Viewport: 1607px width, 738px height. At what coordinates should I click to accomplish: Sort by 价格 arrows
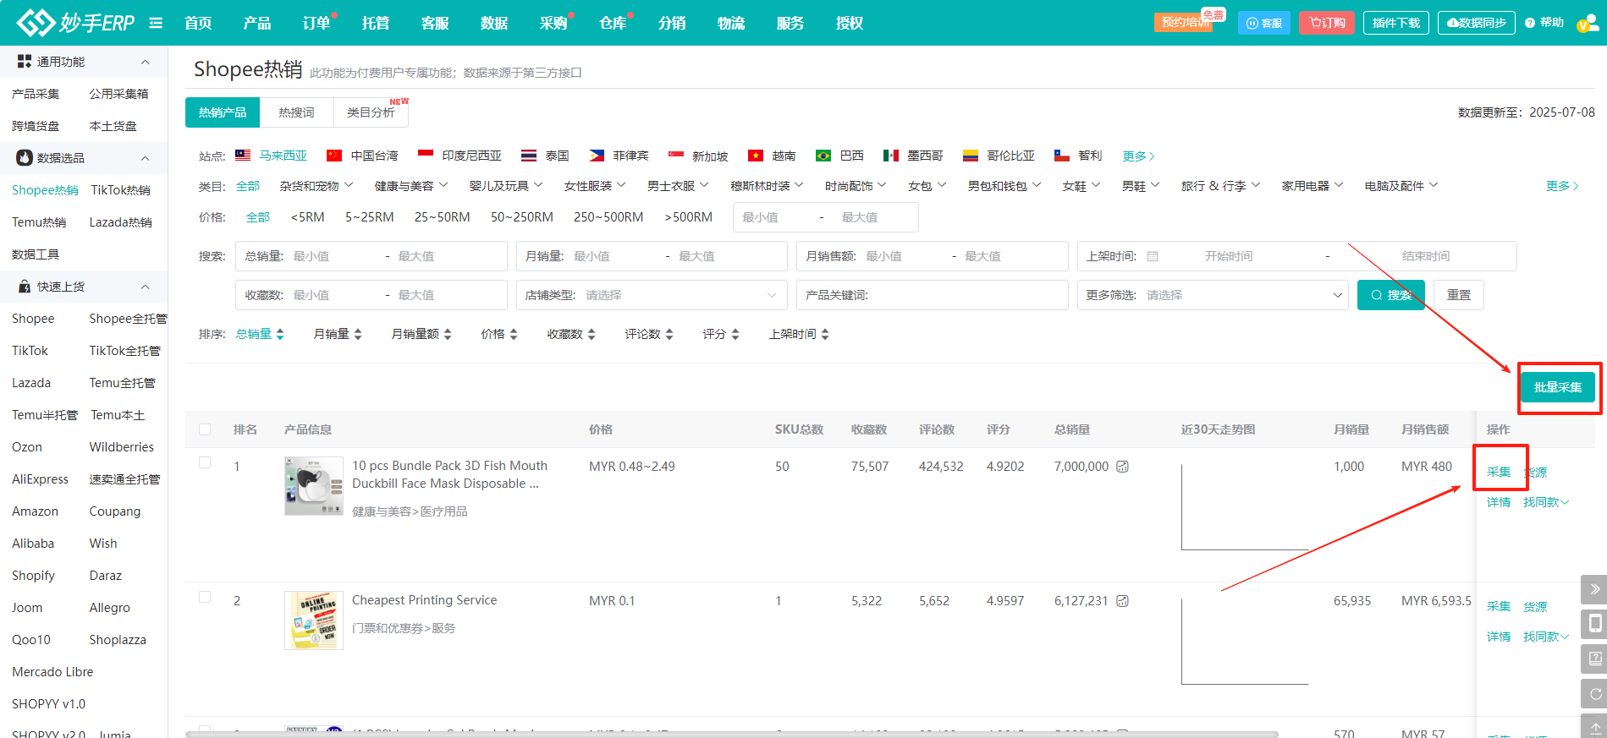point(513,335)
